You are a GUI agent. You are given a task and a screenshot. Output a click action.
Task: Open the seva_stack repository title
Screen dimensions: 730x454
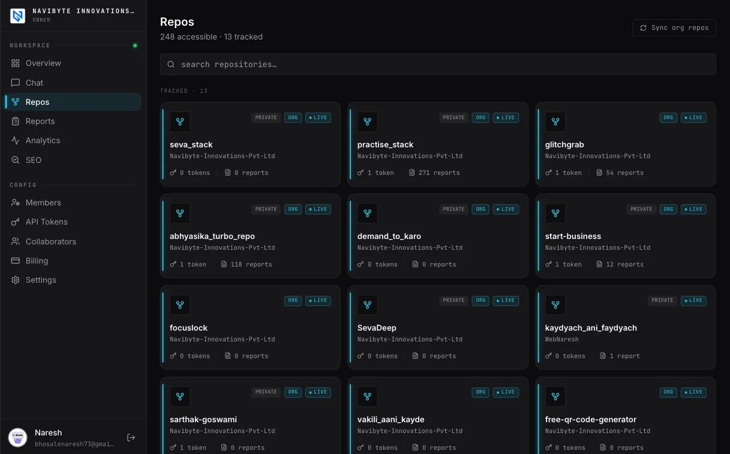pos(191,144)
